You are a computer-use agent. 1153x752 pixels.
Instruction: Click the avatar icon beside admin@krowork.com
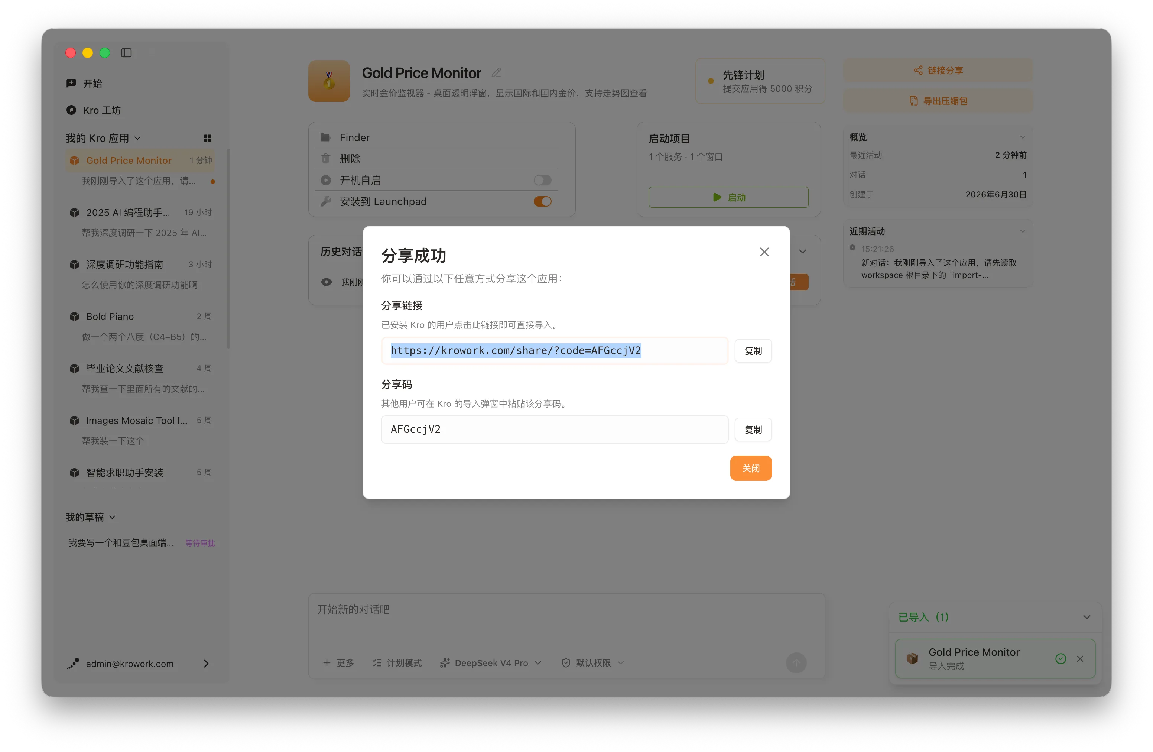click(x=73, y=664)
